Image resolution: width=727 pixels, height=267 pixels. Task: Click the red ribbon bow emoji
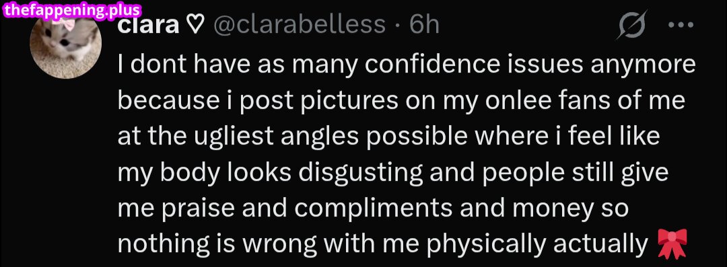(x=672, y=244)
